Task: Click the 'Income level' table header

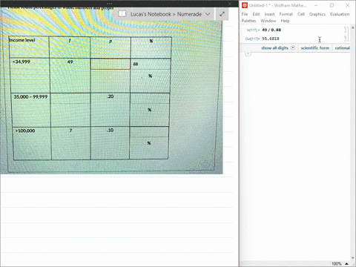Action: (22, 40)
